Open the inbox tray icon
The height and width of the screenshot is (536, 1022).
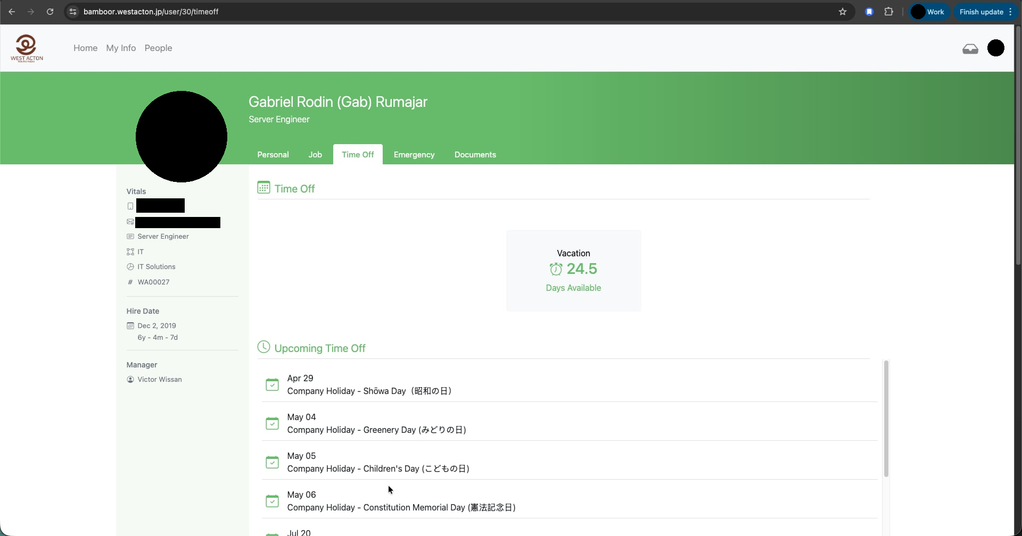pyautogui.click(x=970, y=49)
